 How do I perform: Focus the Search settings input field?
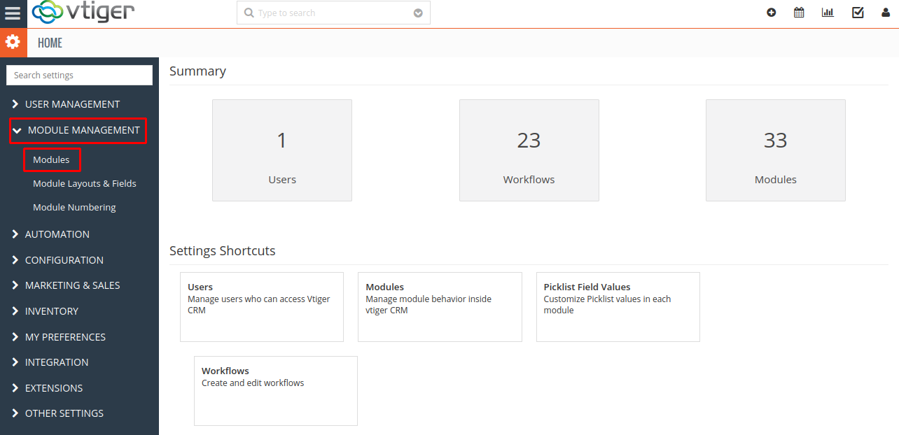(x=79, y=76)
